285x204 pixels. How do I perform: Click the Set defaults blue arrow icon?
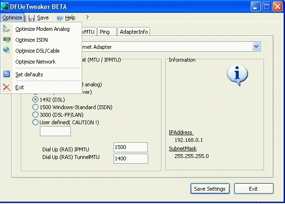pos(7,74)
